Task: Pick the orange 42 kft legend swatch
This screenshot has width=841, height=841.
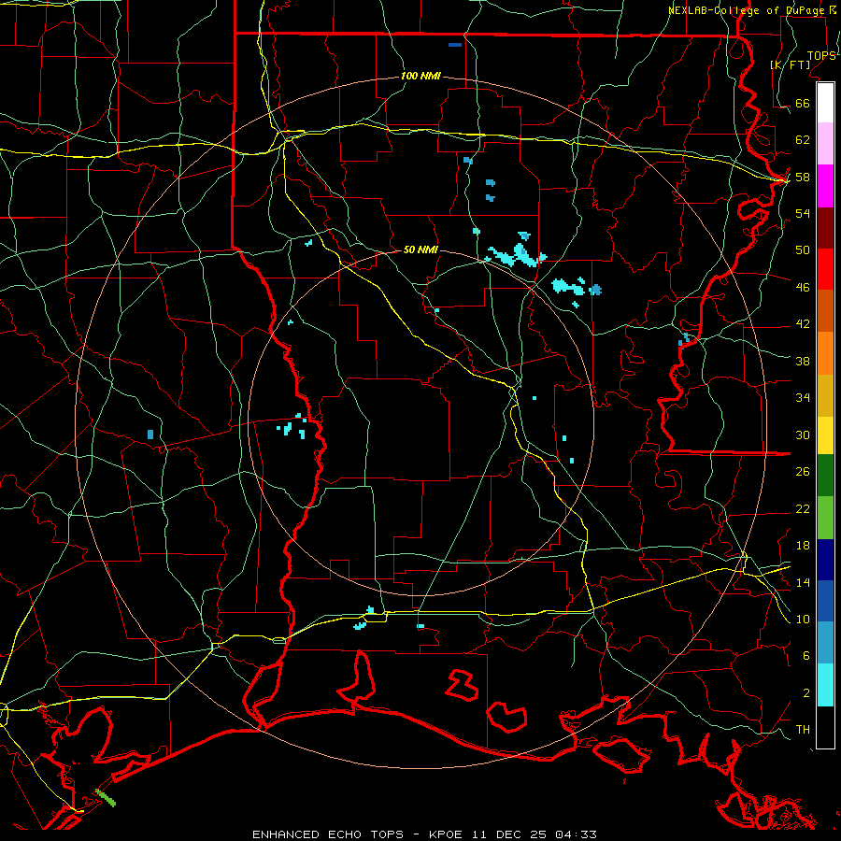Action: [x=825, y=353]
